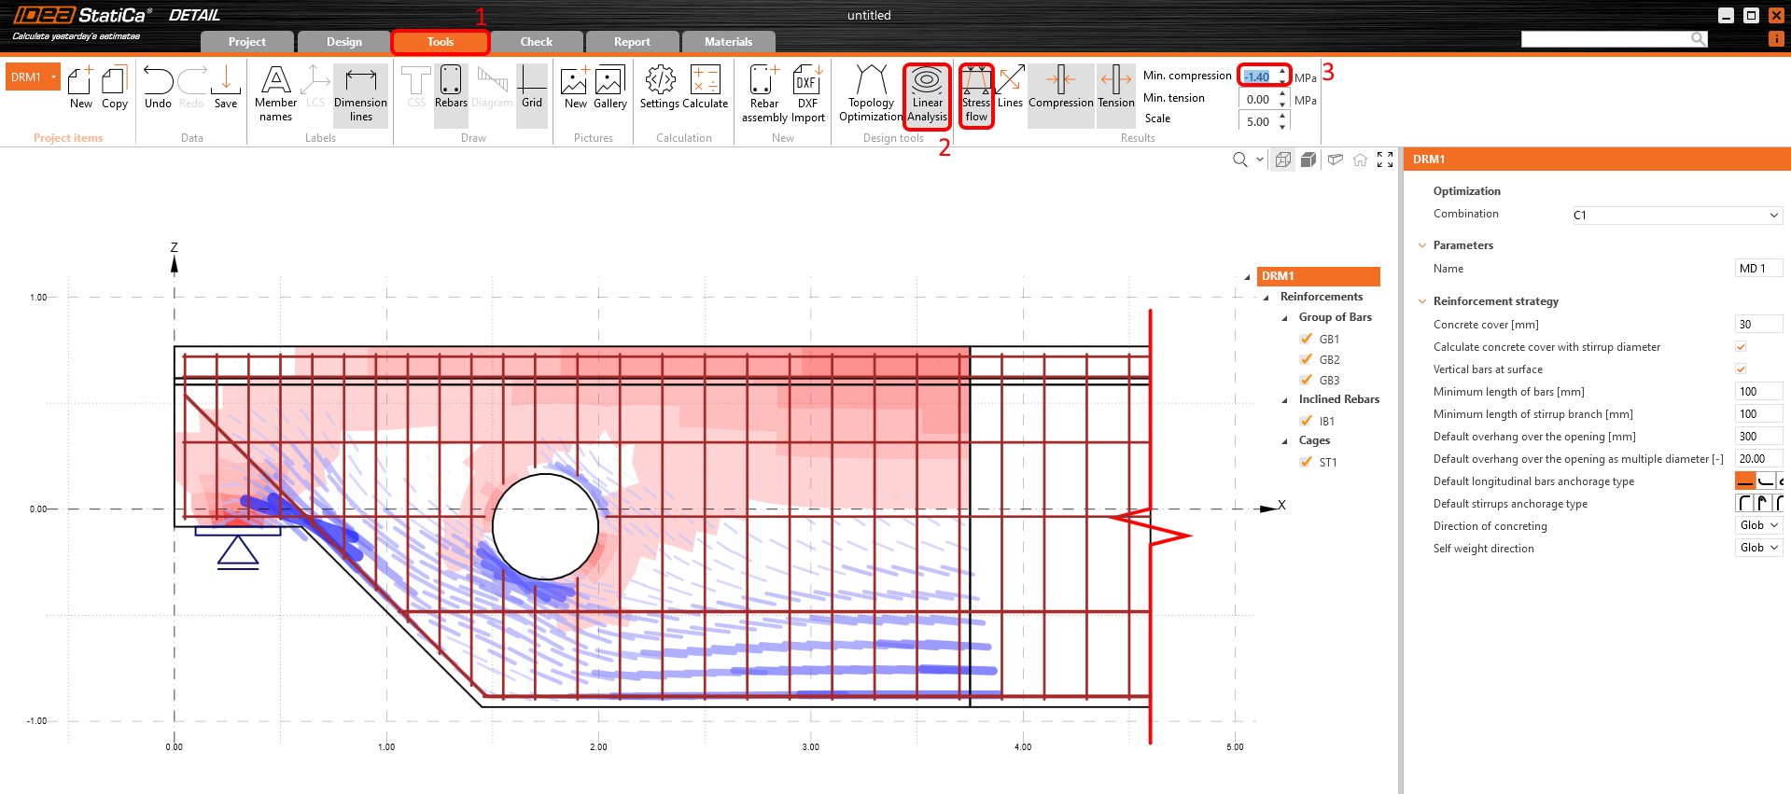Open calculation Settings
This screenshot has height=794, width=1791.
pyautogui.click(x=660, y=89)
